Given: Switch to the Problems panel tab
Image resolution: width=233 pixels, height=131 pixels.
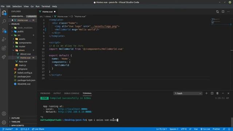Looking at the screenshot, I should tap(45, 93).
